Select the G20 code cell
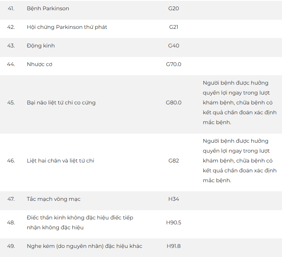This screenshot has width=282, height=257. pyautogui.click(x=173, y=8)
